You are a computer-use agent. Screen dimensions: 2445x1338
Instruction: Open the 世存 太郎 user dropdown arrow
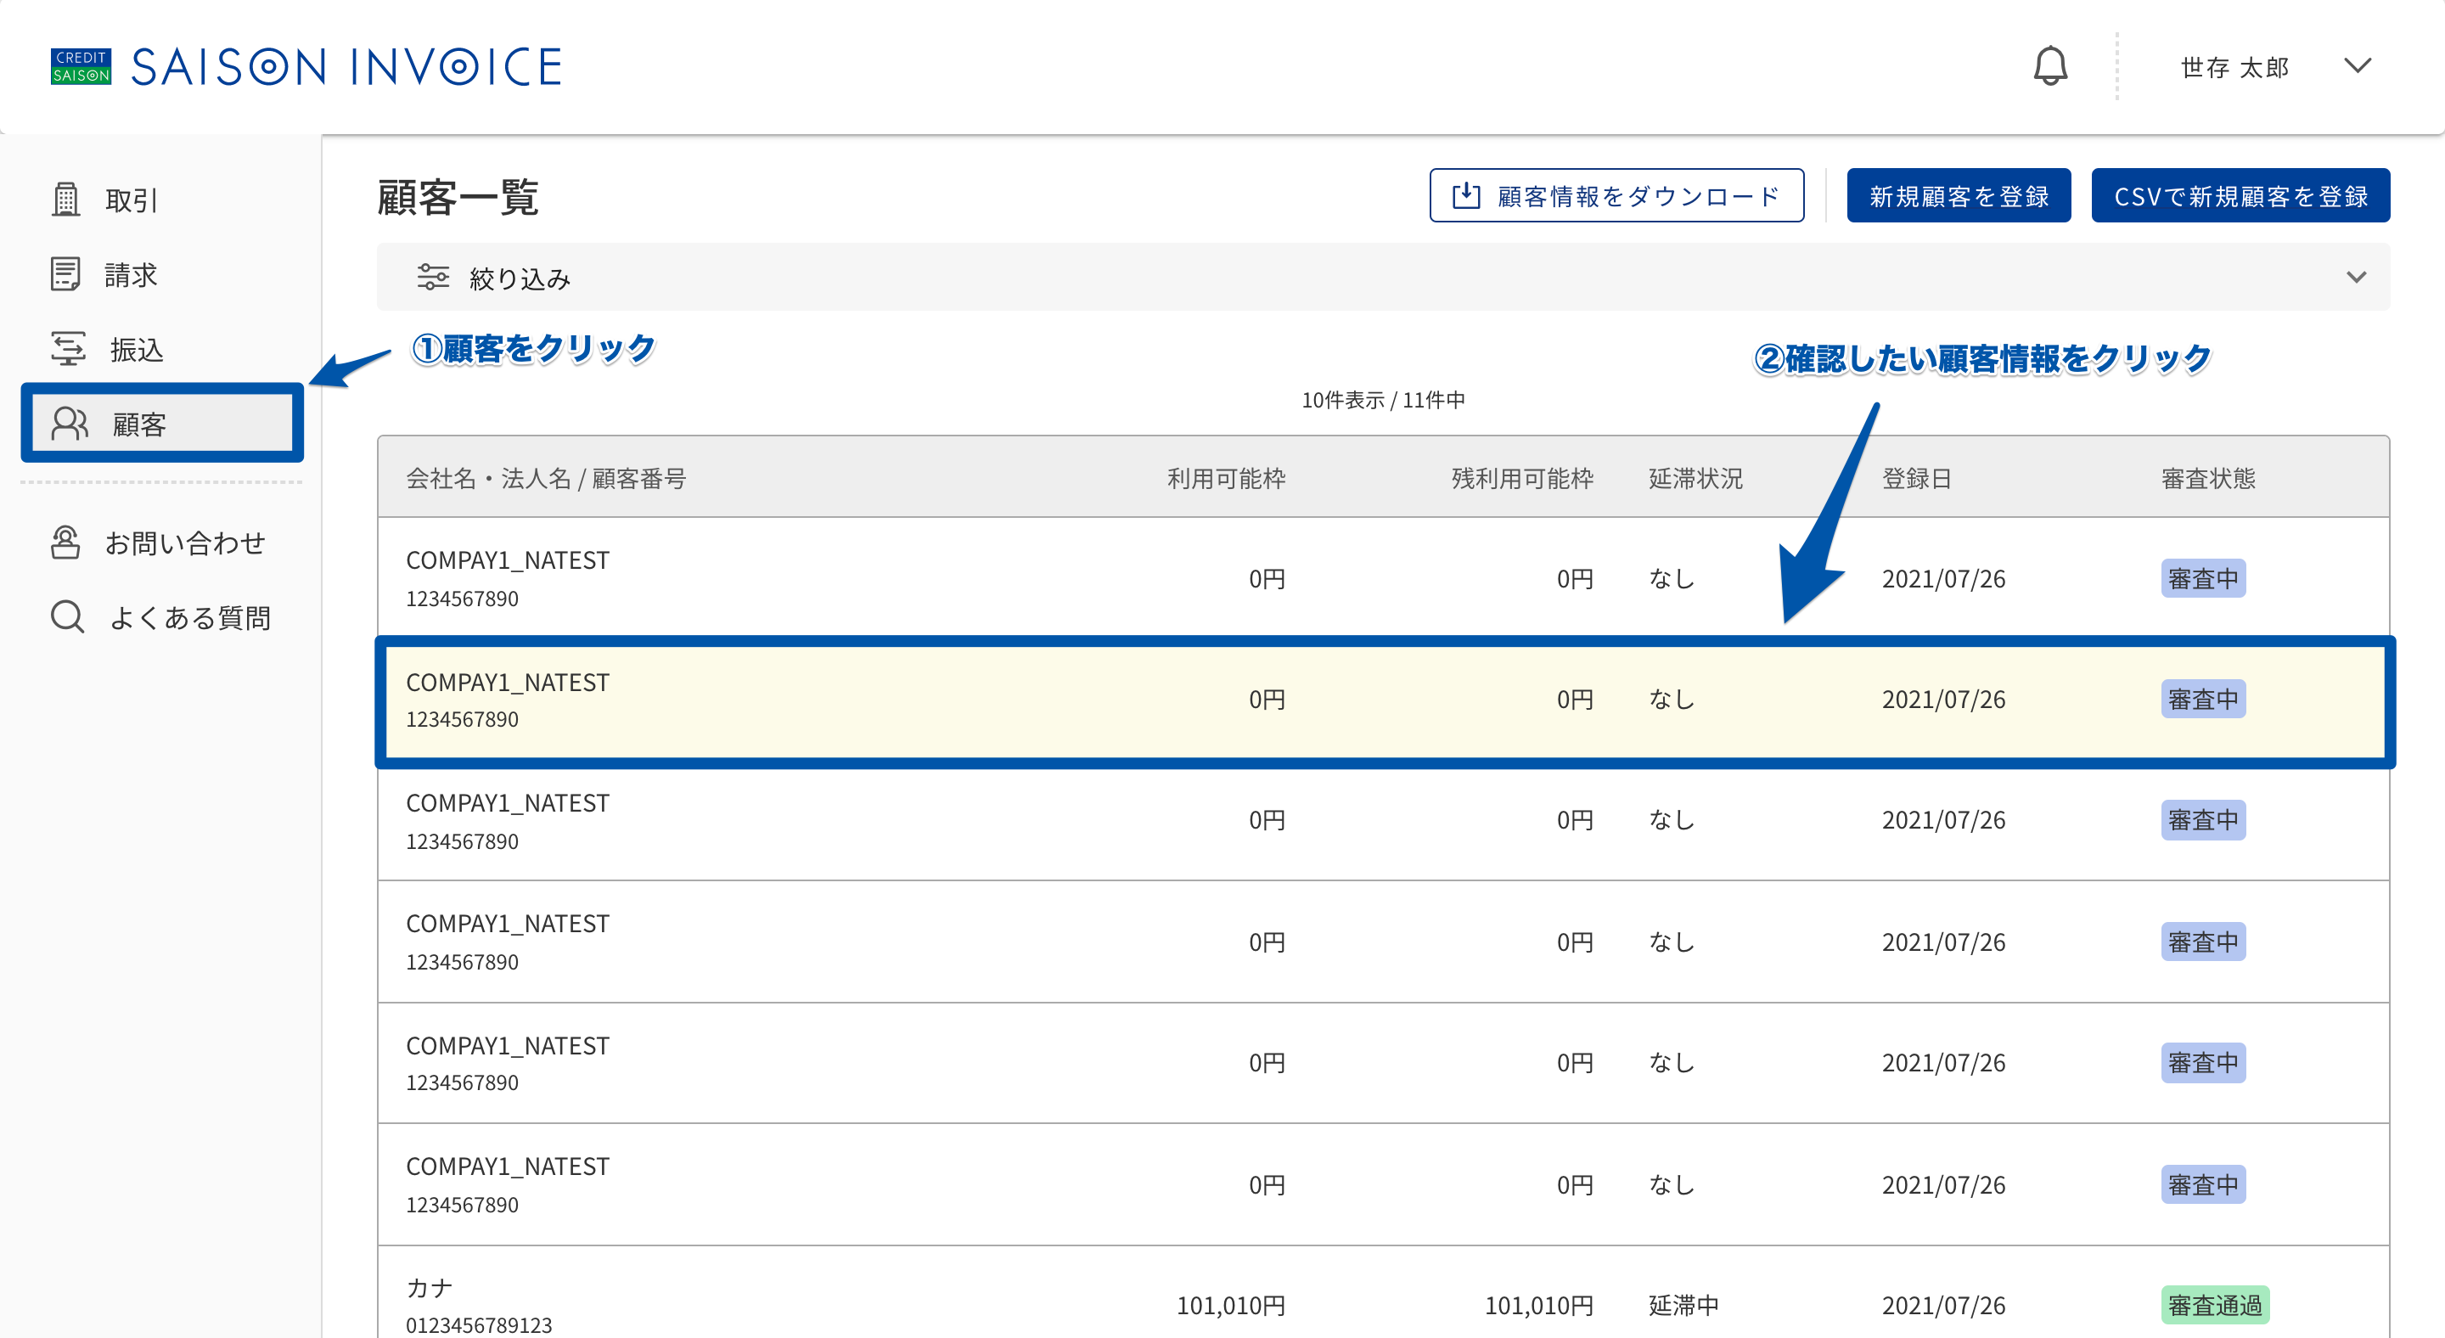pyautogui.click(x=2357, y=66)
